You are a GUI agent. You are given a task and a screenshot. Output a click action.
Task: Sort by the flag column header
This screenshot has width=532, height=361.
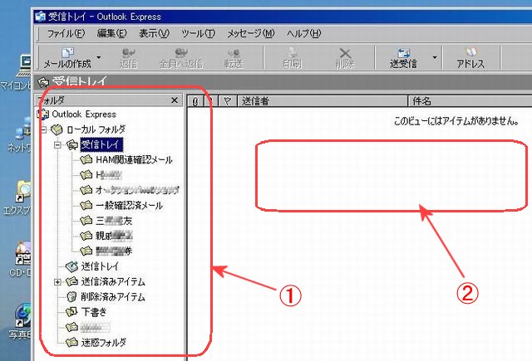[227, 101]
